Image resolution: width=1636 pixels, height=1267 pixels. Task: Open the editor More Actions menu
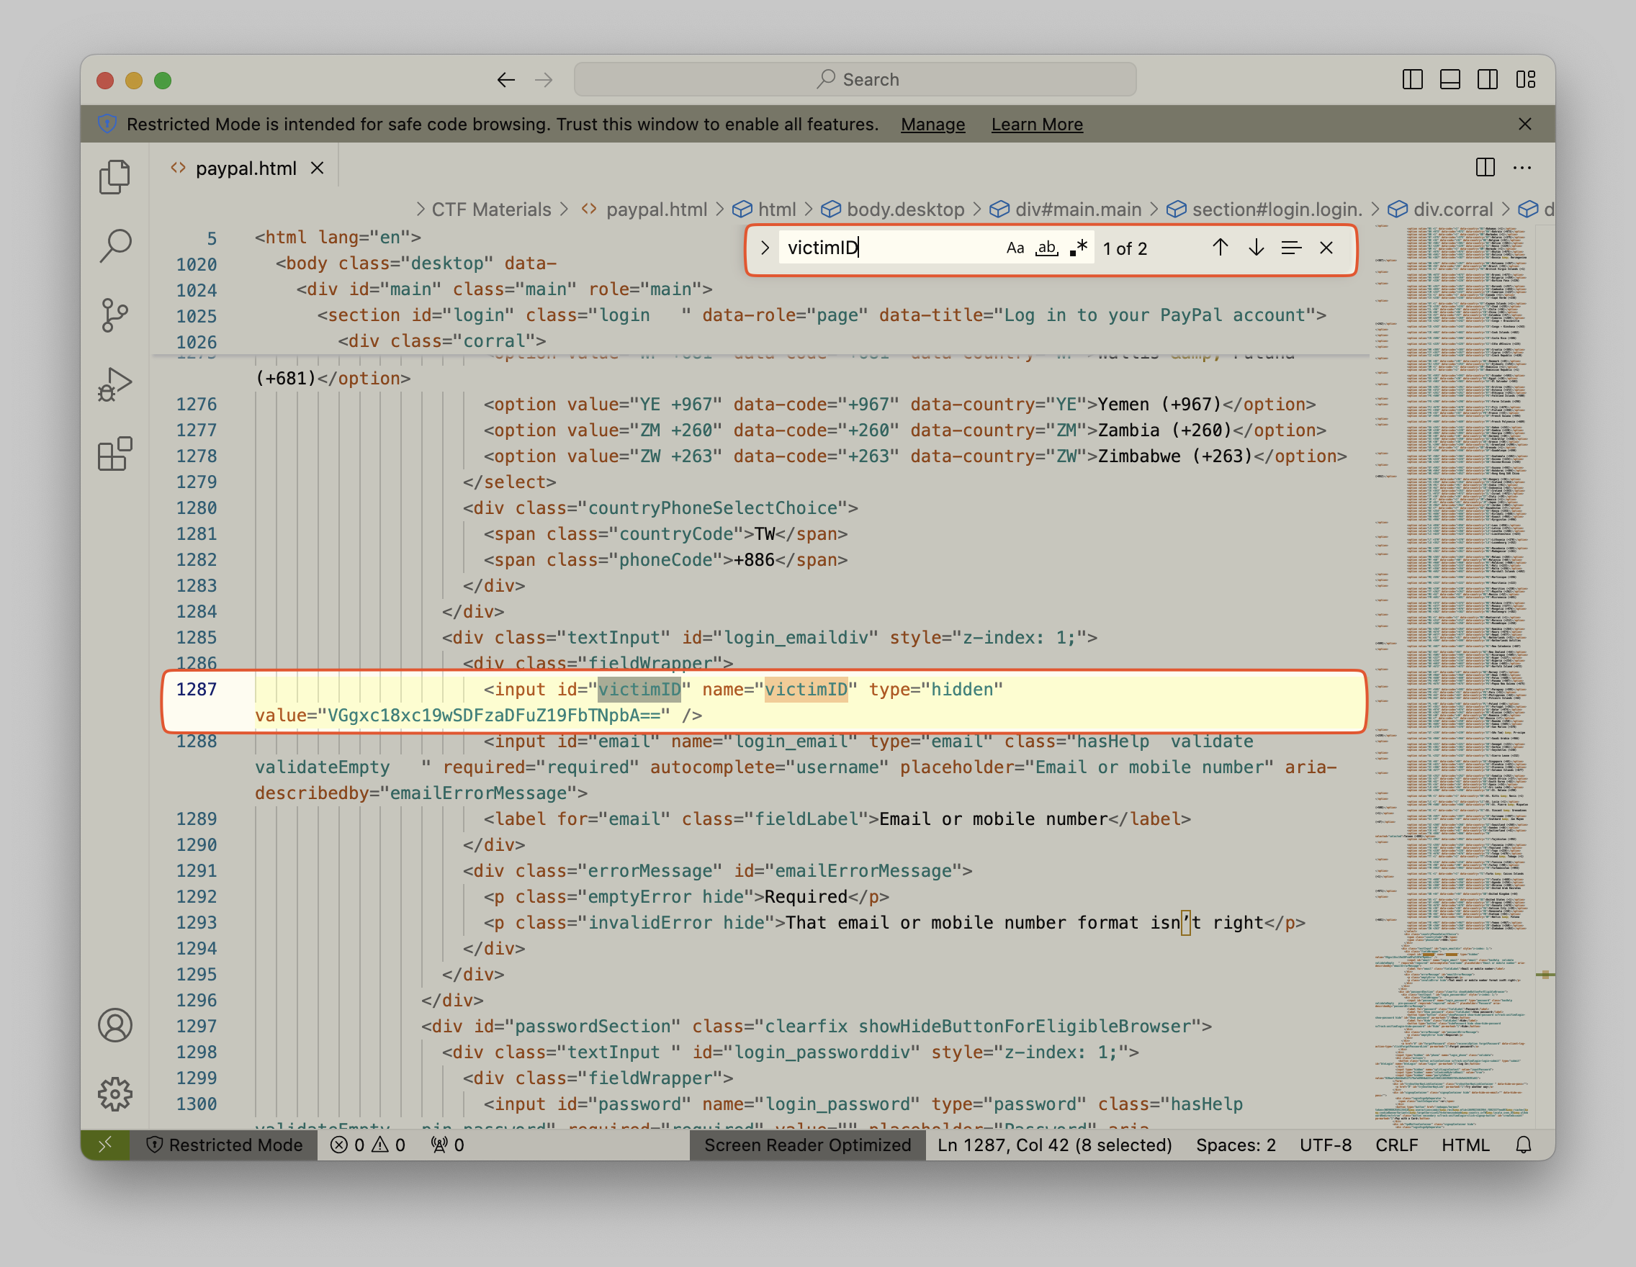click(x=1522, y=168)
